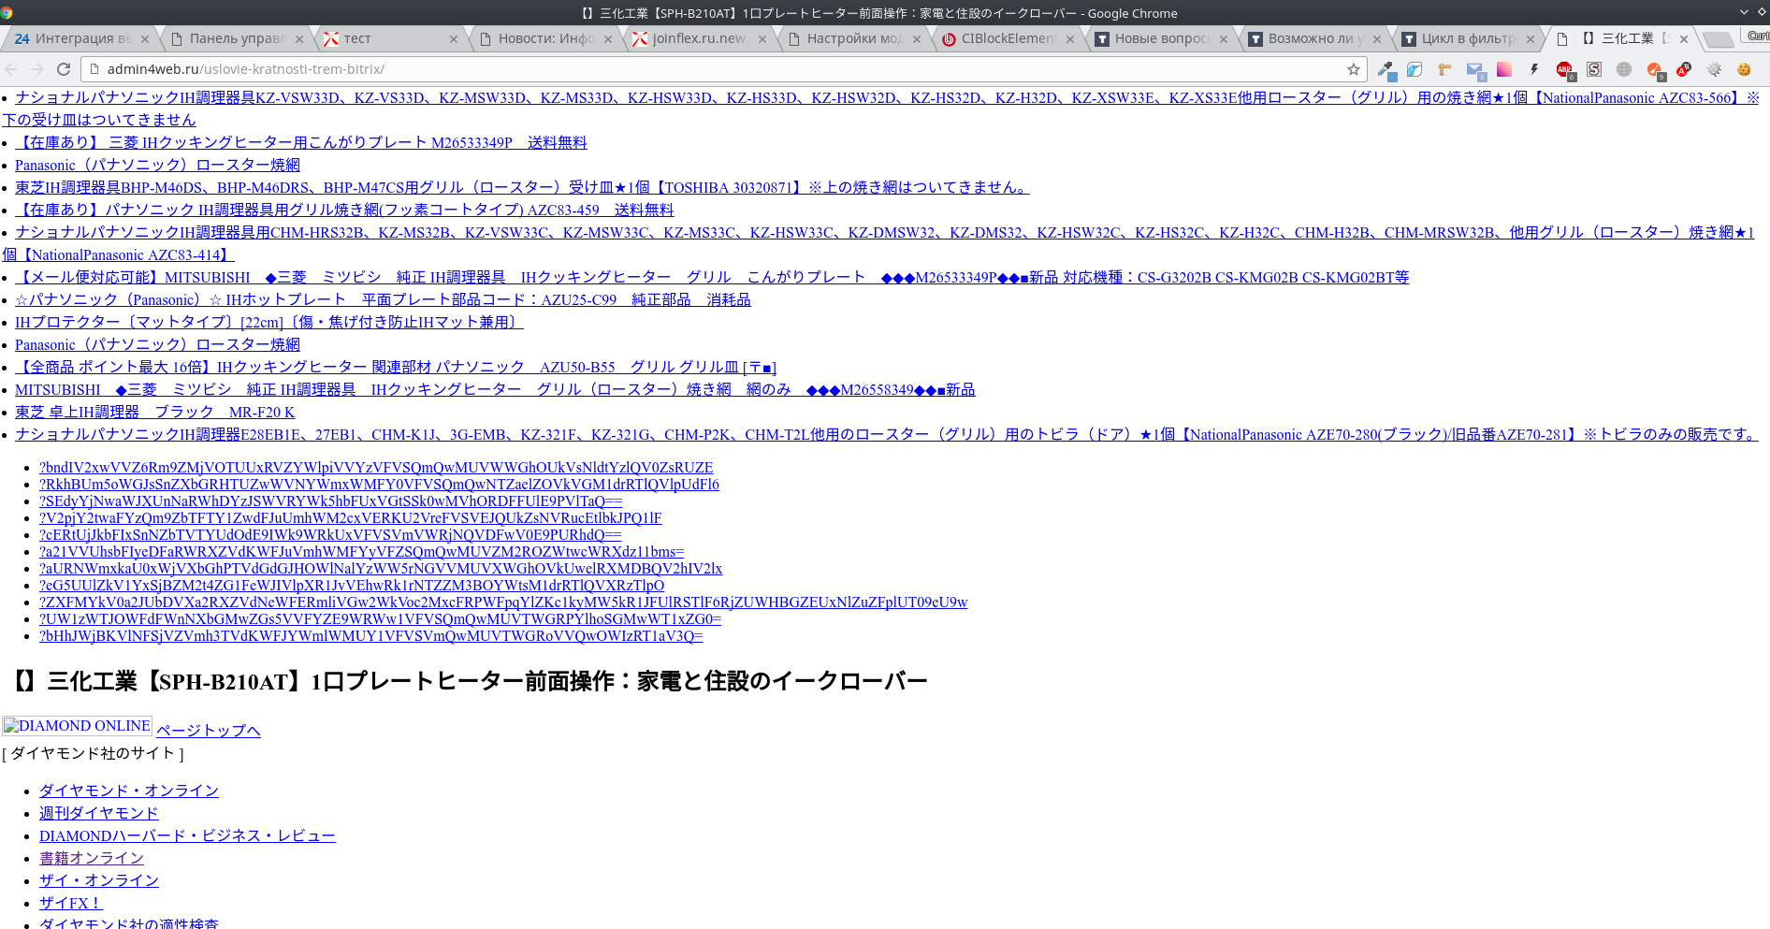Switch to the CIBlockElement tab
The image size is (1770, 929).
tap(1008, 38)
